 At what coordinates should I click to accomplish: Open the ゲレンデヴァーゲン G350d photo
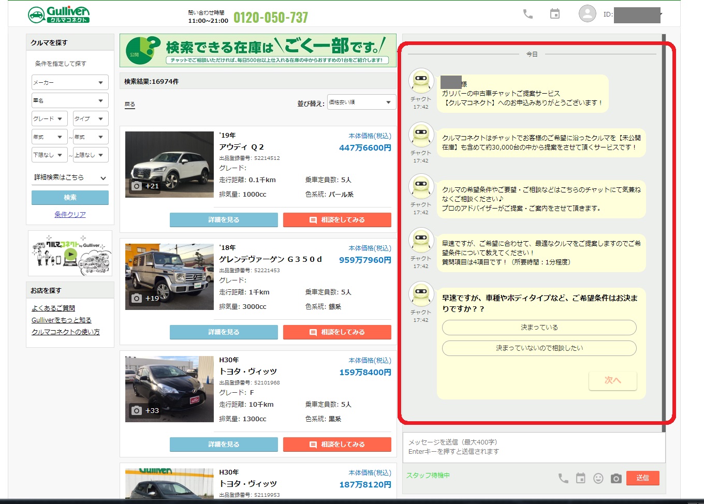[169, 277]
